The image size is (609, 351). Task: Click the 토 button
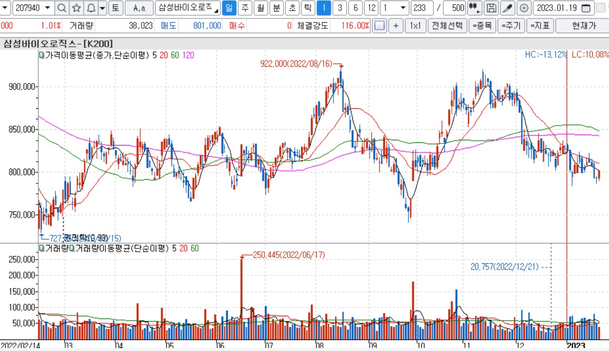(x=115, y=8)
